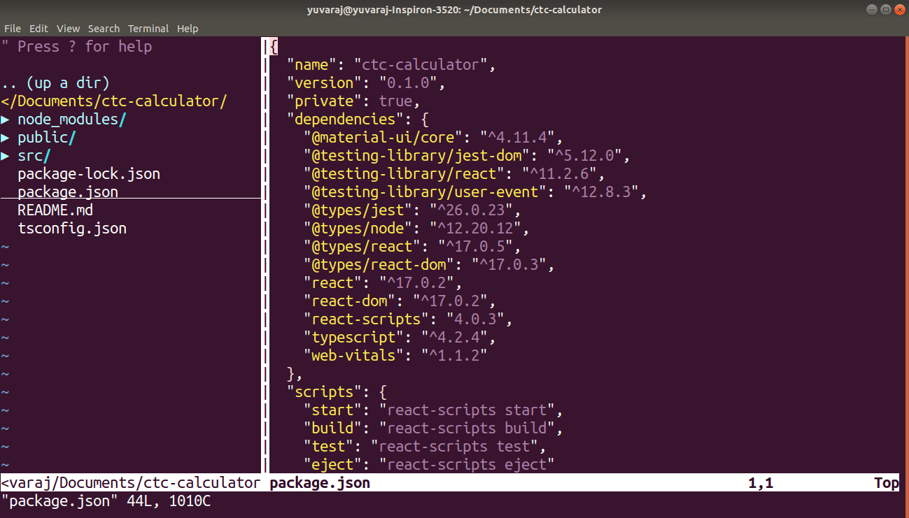The width and height of the screenshot is (909, 518).
Task: Click the "start" script line
Action: click(x=434, y=410)
